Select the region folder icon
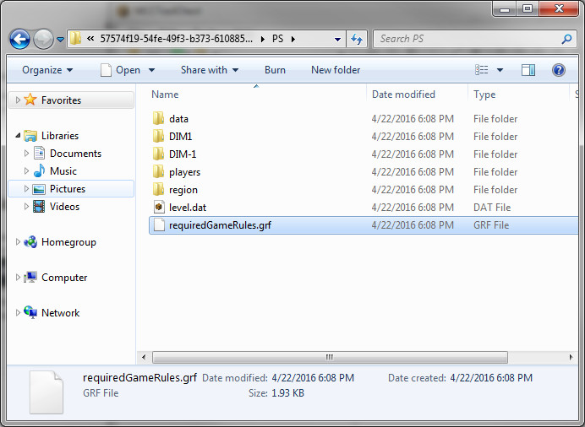This screenshot has height=427, width=585. [158, 189]
